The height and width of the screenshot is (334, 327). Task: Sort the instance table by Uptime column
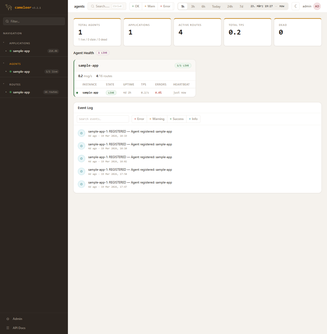pos(129,84)
